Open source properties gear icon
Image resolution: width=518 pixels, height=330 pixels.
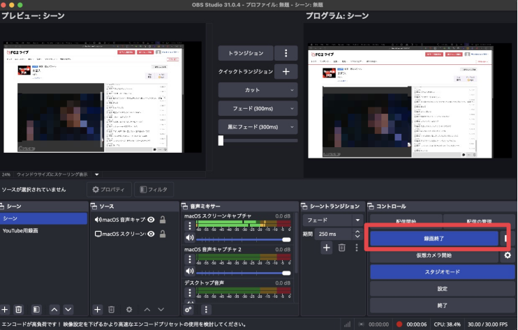tap(128, 309)
